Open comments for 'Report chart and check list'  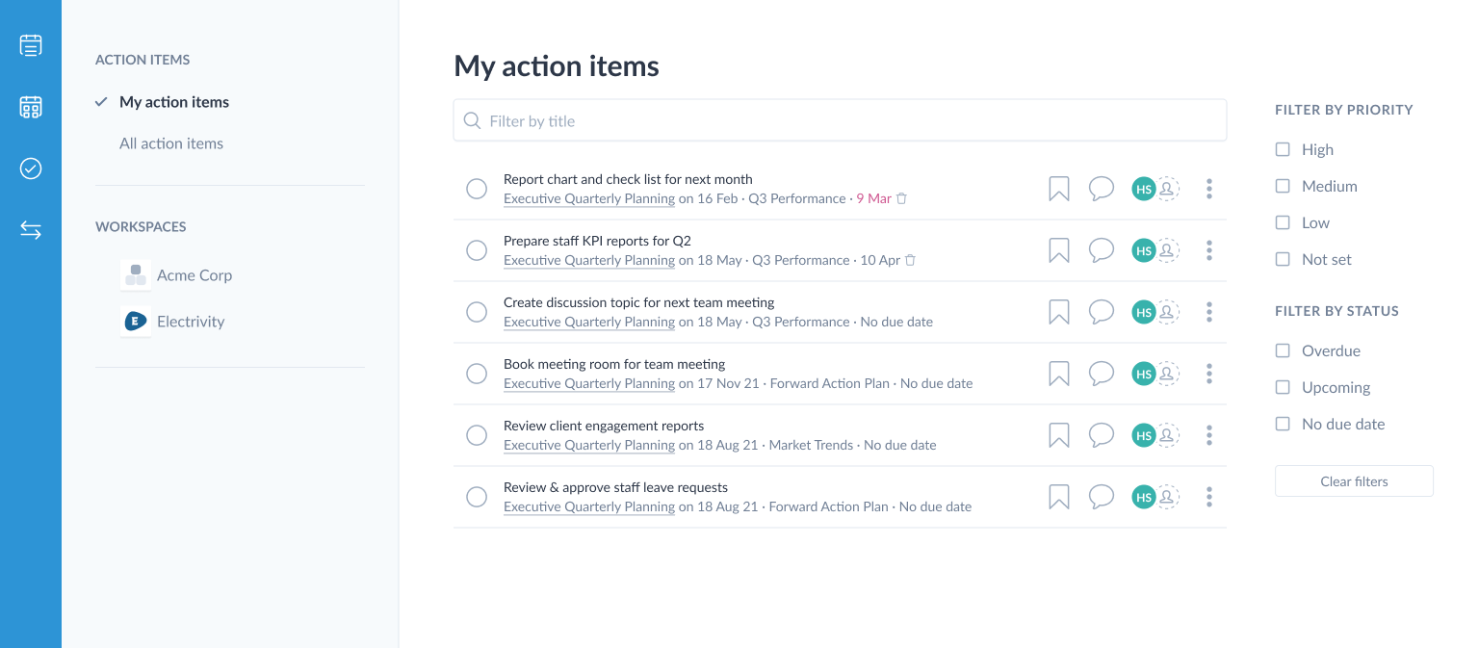(x=1102, y=189)
